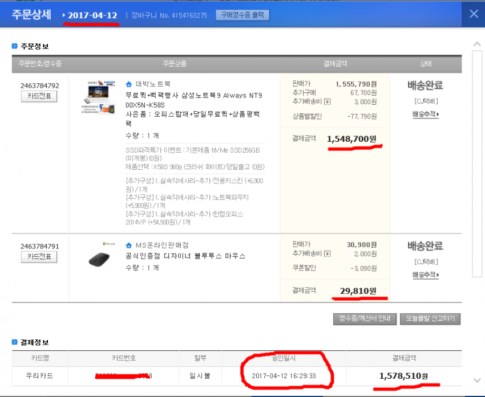Click the 배송완료 status of the mouse order

pos(425,246)
